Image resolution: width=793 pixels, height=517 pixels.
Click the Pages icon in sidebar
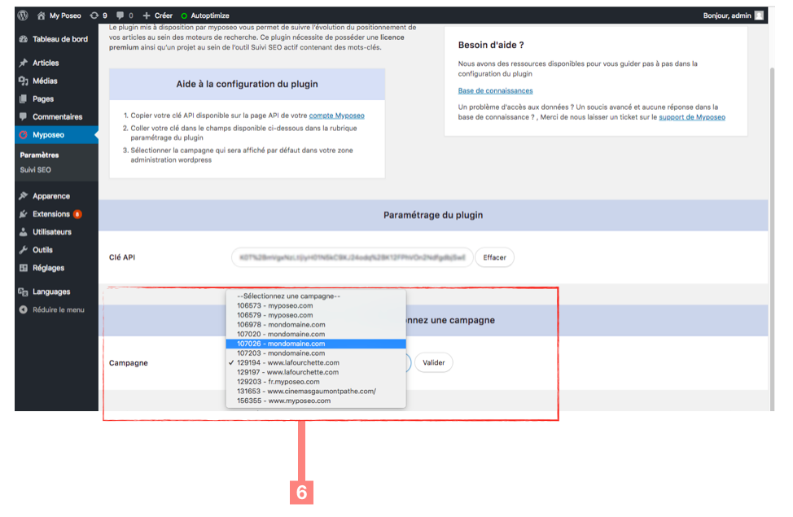24,99
